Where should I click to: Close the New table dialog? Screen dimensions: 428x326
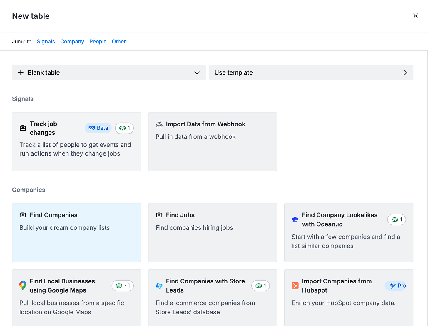415,16
